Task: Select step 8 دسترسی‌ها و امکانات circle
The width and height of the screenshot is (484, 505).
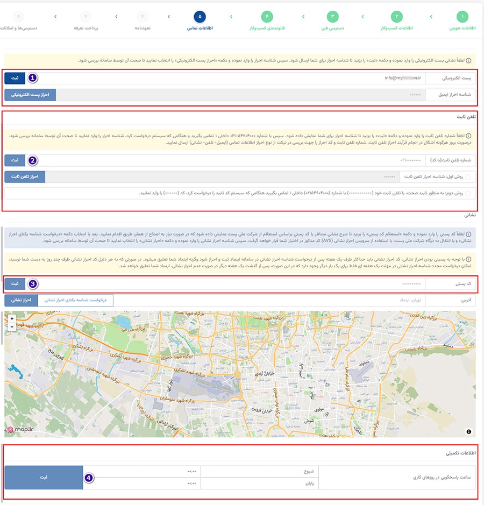Action: pyautogui.click(x=18, y=17)
